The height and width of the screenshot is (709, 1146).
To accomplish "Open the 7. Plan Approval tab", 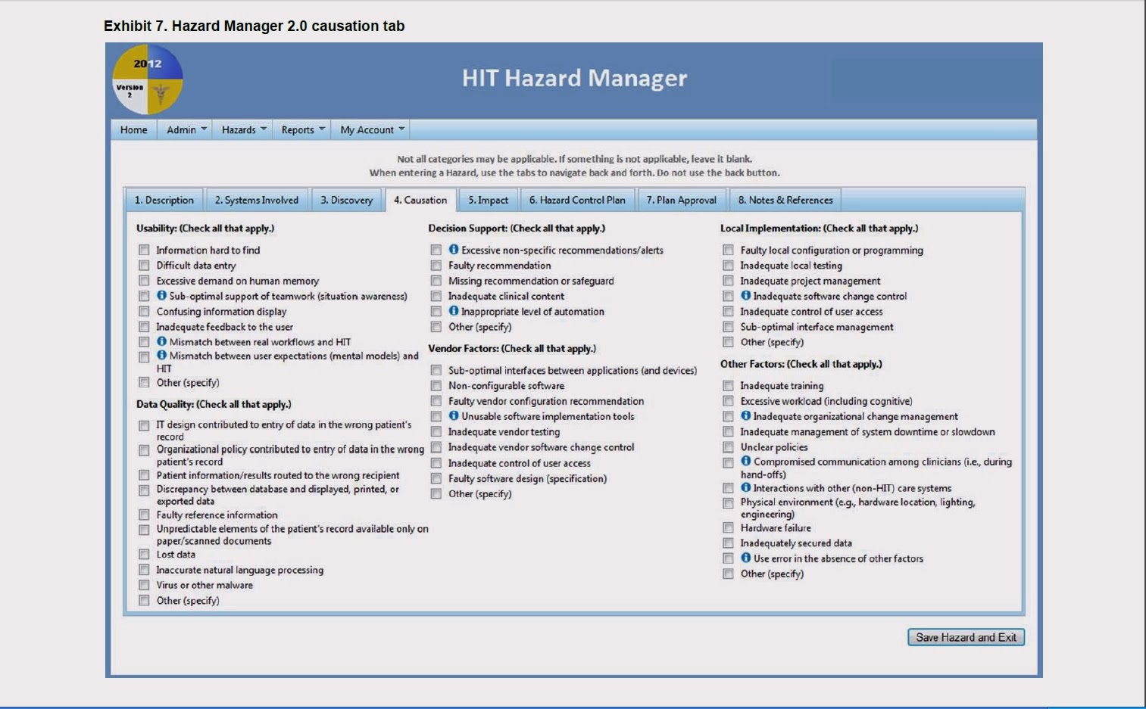I will (x=682, y=200).
